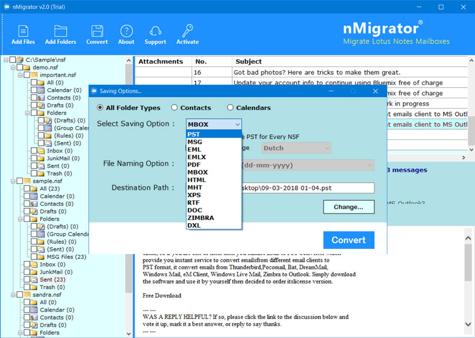475x338 pixels.
Task: Choose DXL from the saving option list
Action: 214,226
